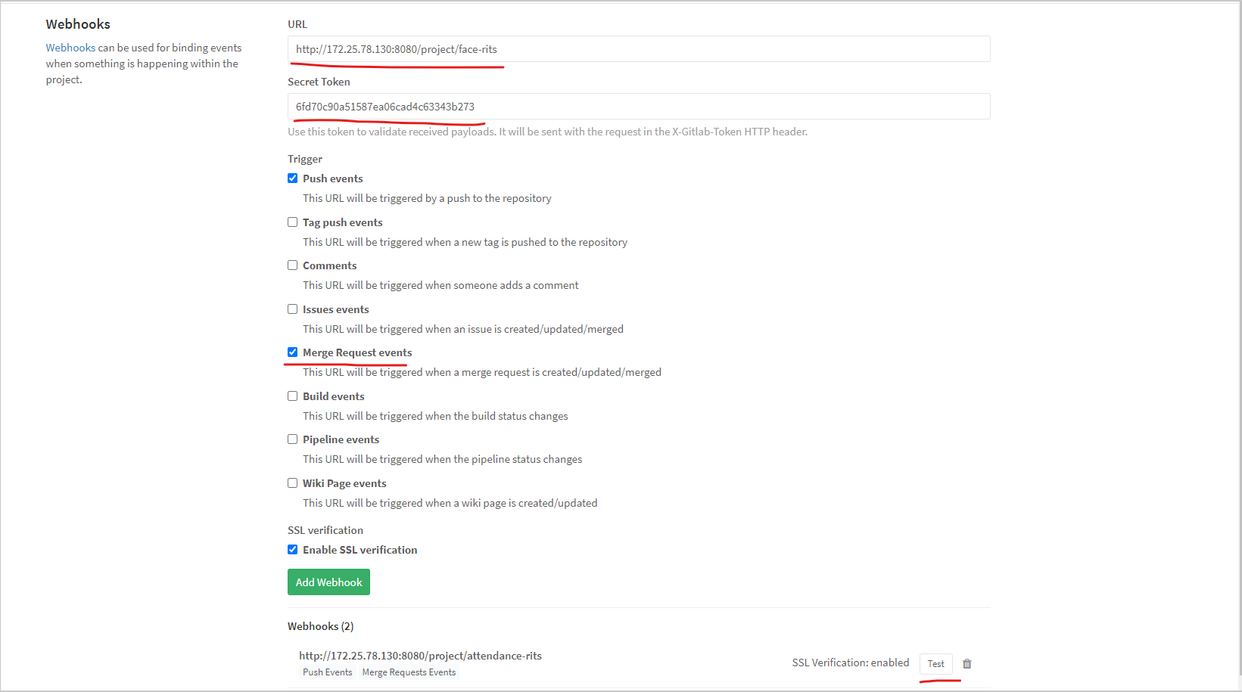The image size is (1242, 692).
Task: Click Test for the attendance-rits webhook
Action: 936,664
